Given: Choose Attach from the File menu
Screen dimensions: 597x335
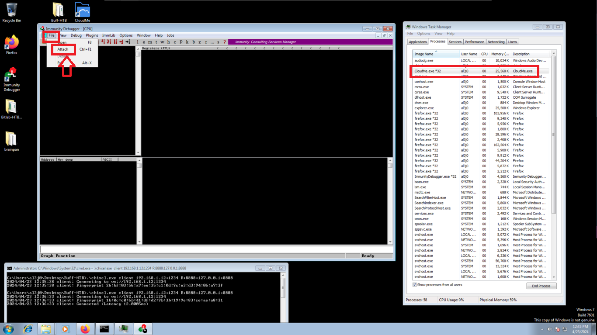Looking at the screenshot, I should pos(63,49).
